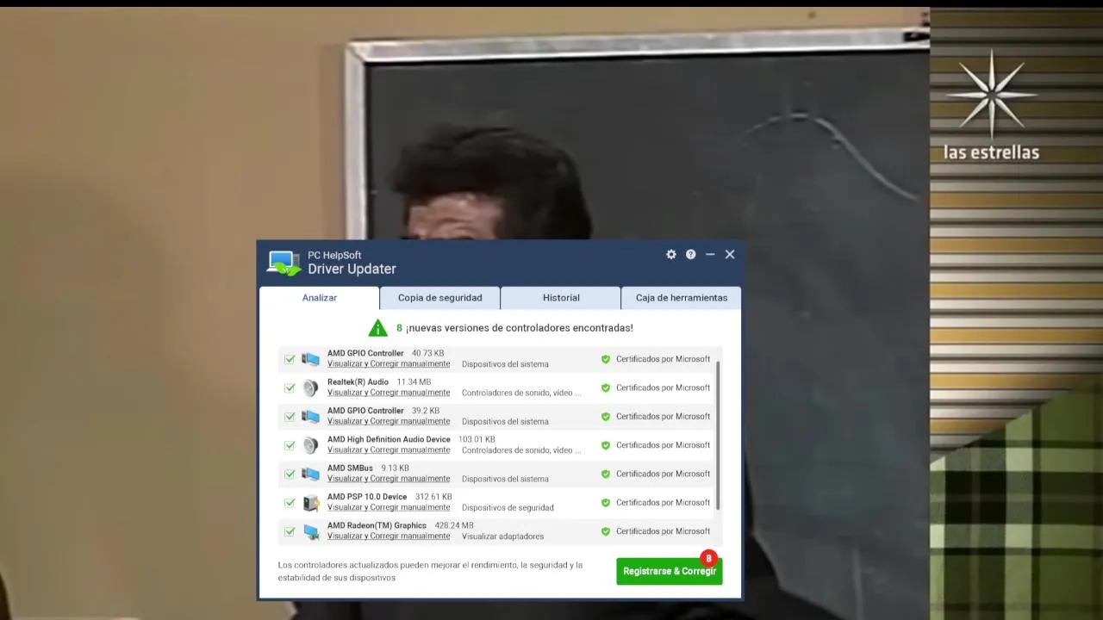Click the Registrarse & Corregir button
This screenshot has height=620, width=1103.
(x=670, y=571)
